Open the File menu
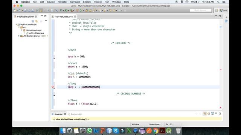The width and height of the screenshot is (241, 135). pos(35,2)
